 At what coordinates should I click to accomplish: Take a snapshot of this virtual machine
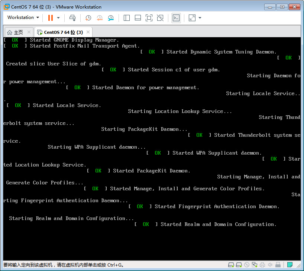[88, 17]
